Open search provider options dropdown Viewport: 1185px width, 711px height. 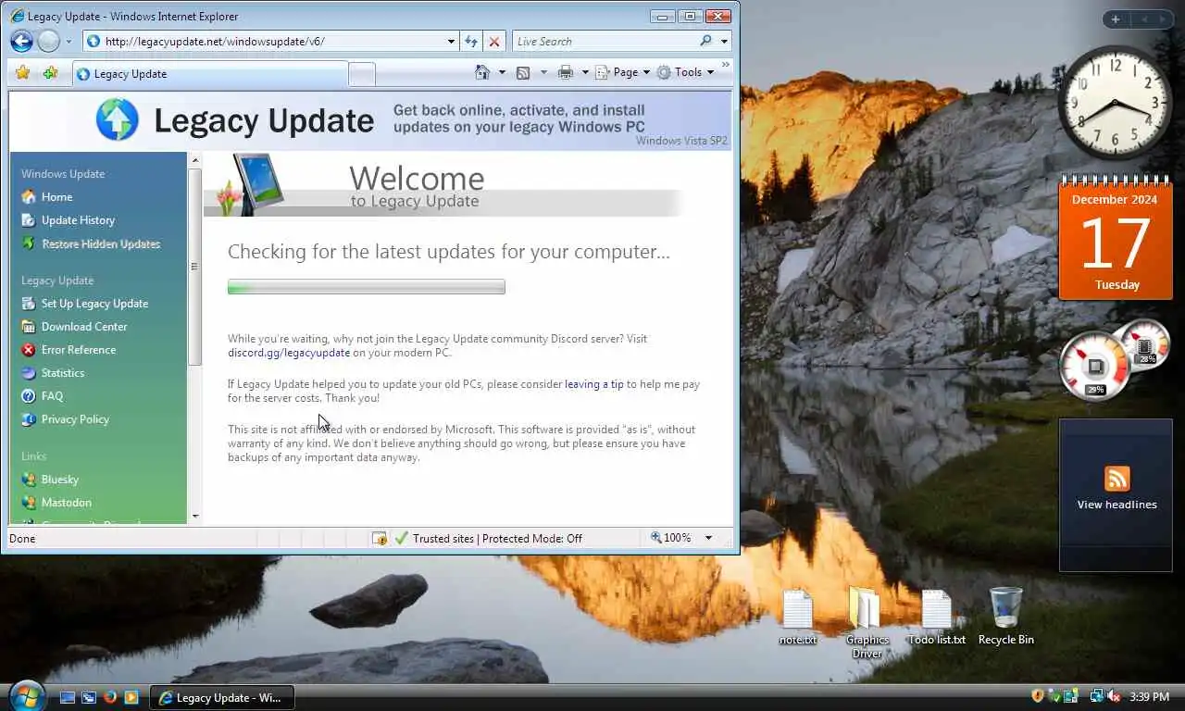click(x=724, y=42)
